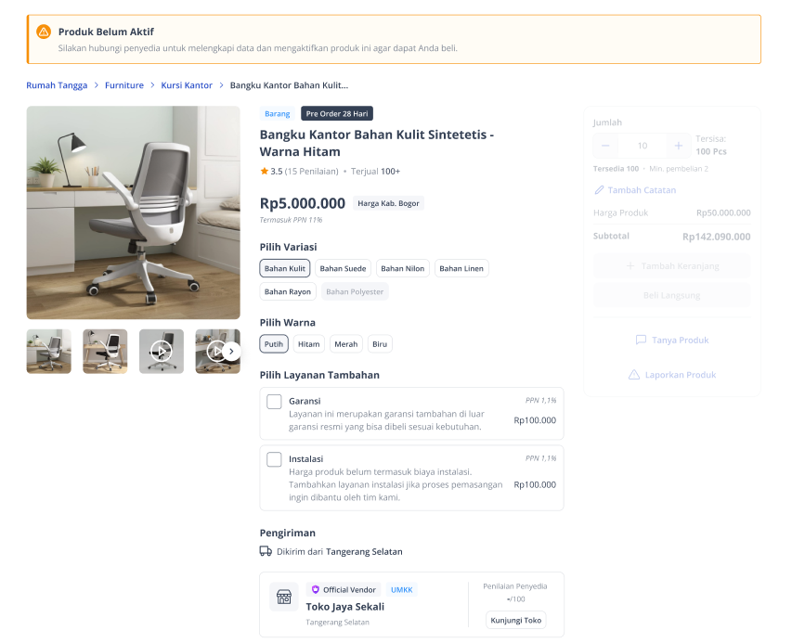Click the Laporkan Produk warning triangle icon
Screen dimensions: 805x643
pos(634,375)
